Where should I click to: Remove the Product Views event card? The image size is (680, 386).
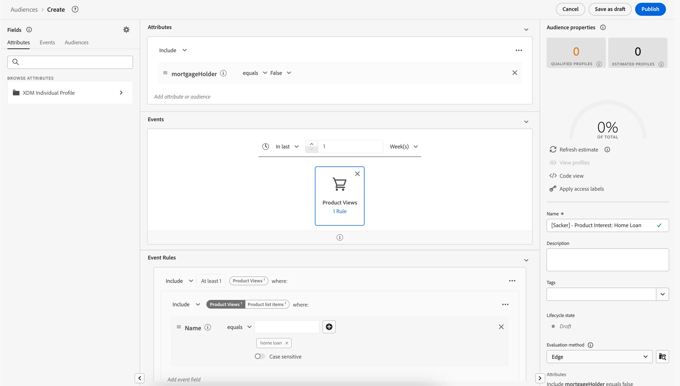357,174
